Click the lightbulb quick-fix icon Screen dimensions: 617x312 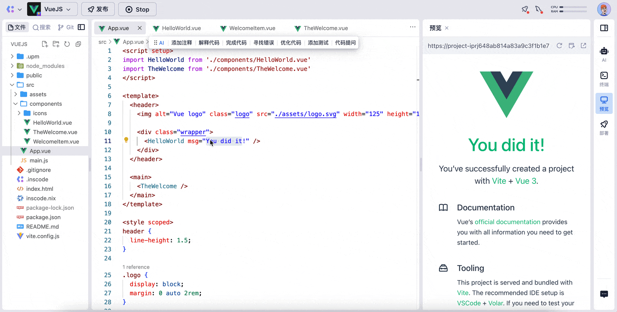coord(126,140)
